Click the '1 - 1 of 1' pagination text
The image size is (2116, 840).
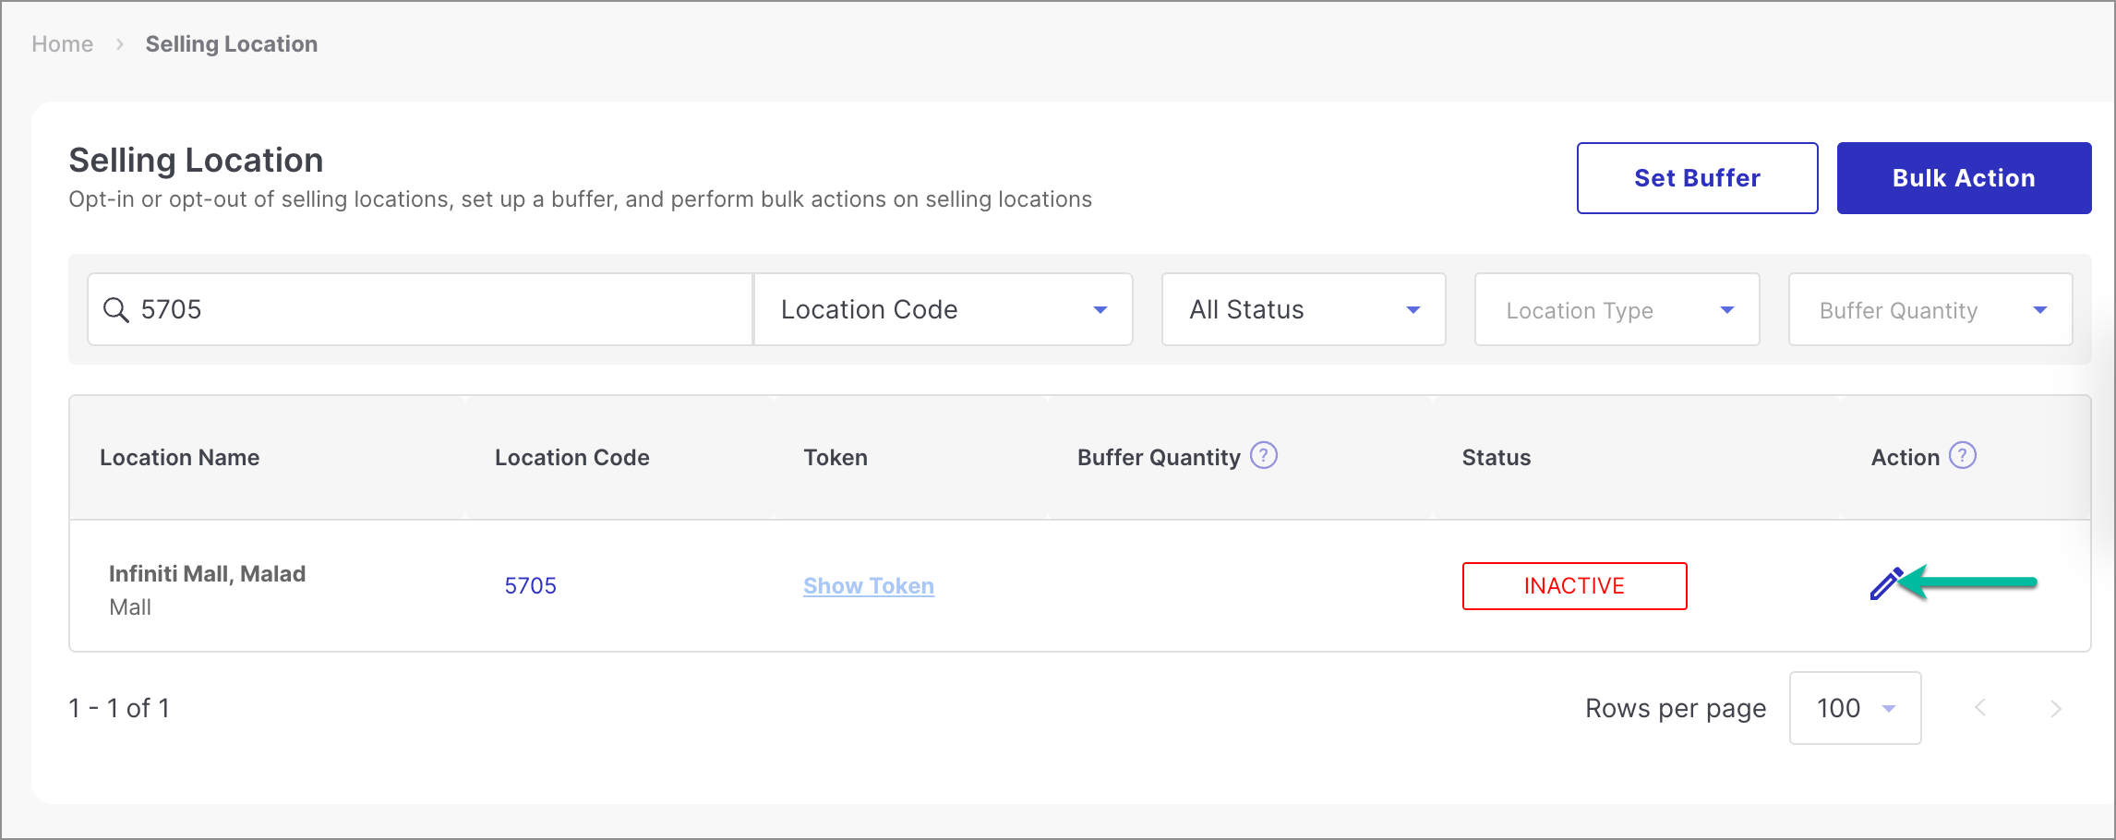coord(119,708)
